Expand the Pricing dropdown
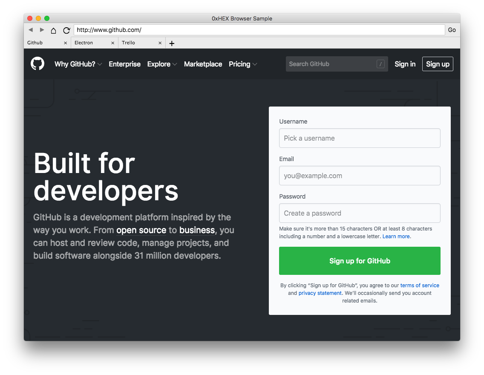The width and height of the screenshot is (484, 375). [243, 64]
